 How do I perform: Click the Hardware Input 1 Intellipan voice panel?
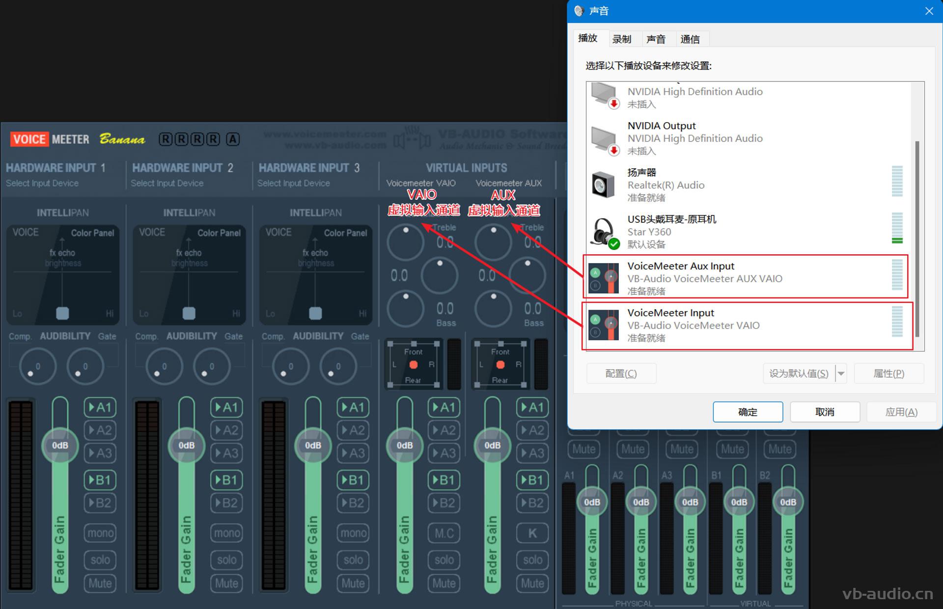62,275
